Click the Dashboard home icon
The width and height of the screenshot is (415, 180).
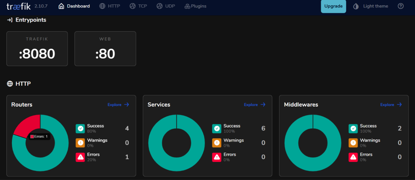pos(61,6)
